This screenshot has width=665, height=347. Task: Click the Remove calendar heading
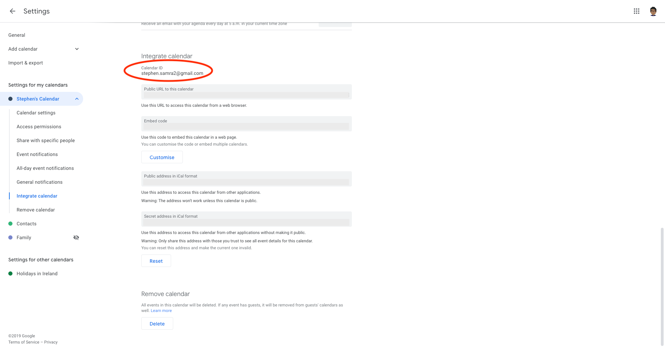click(x=165, y=294)
